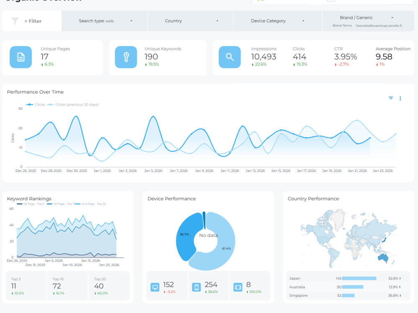
Task: Click the Dec 30, 2025 peak point
Action: point(76,116)
